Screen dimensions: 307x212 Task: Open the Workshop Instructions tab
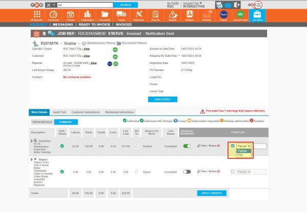(x=119, y=111)
